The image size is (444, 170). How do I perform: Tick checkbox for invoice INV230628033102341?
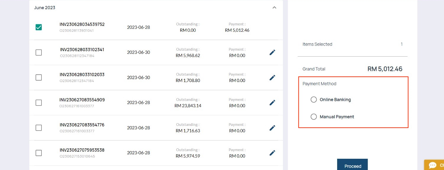coord(38,52)
